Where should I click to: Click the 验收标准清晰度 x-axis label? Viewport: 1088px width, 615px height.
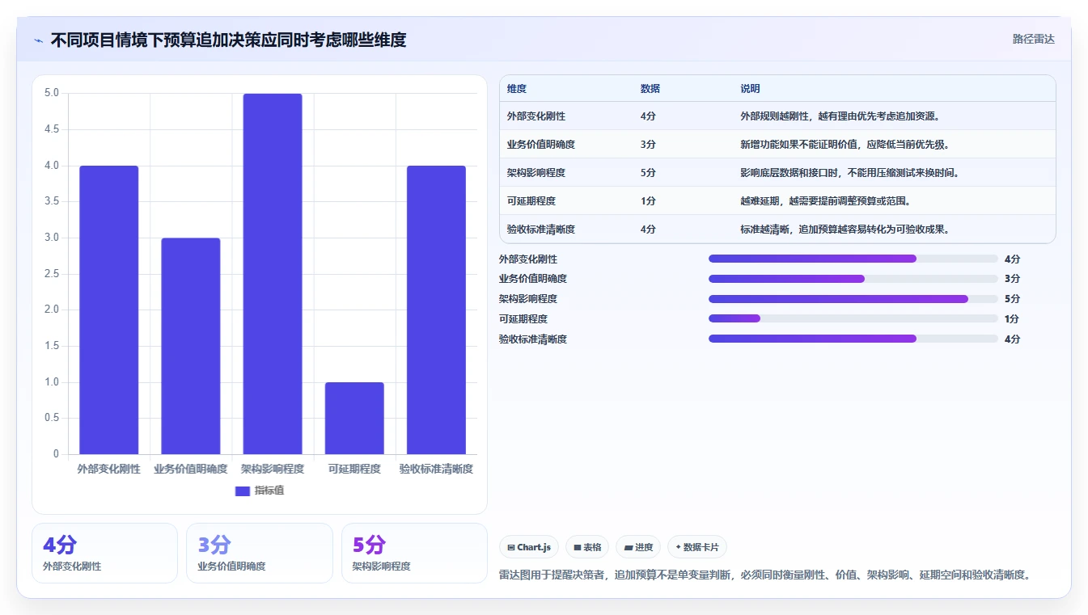pyautogui.click(x=436, y=469)
